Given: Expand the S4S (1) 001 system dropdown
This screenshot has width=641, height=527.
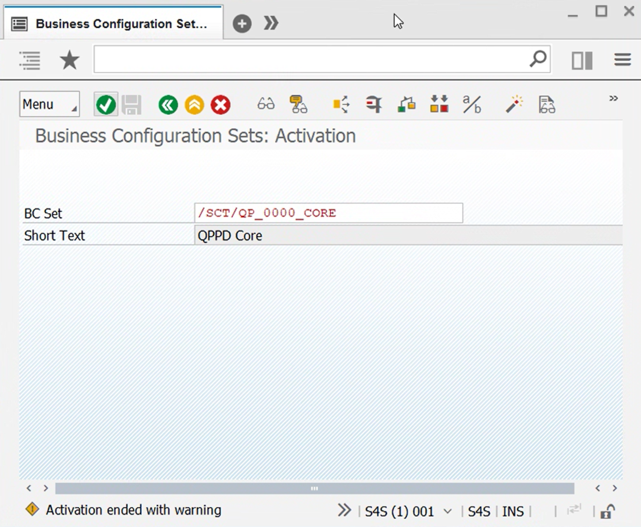Looking at the screenshot, I should coord(447,511).
